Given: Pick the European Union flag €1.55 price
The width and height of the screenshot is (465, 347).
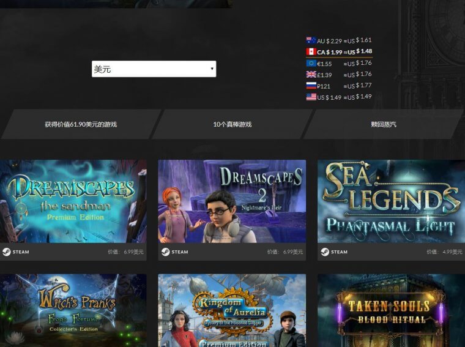Looking at the screenshot, I should click(339, 63).
